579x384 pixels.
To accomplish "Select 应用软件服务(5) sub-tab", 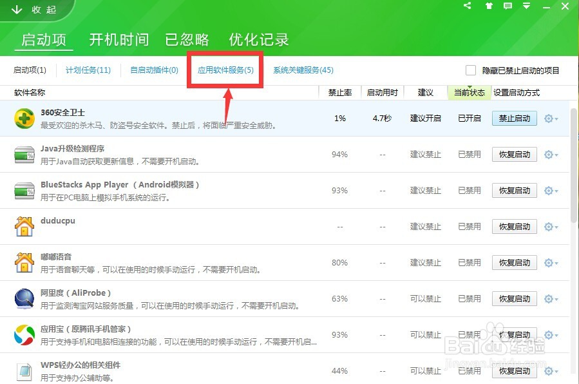I will [225, 70].
